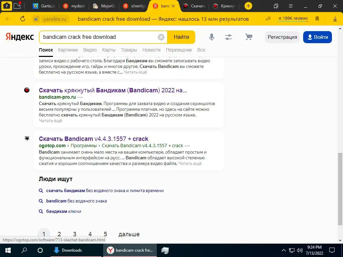Bookmark this page
Viewport: 343px width, 257px height.
(x=317, y=19)
